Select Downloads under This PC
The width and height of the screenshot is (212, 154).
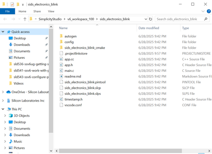point(20,135)
